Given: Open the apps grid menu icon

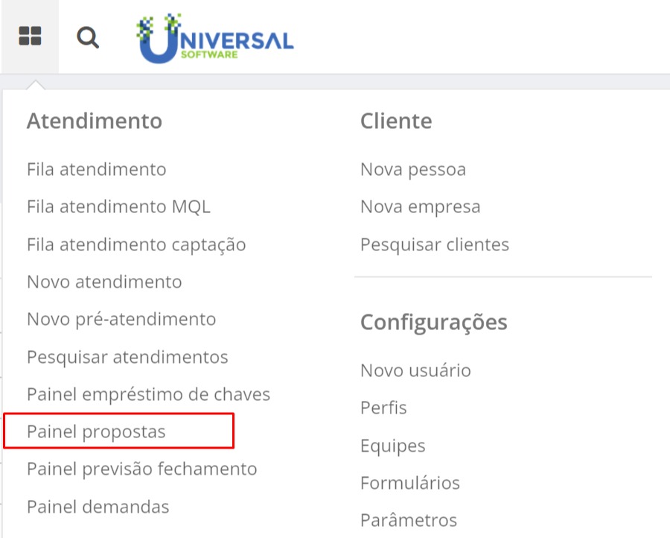Looking at the screenshot, I should (x=30, y=36).
